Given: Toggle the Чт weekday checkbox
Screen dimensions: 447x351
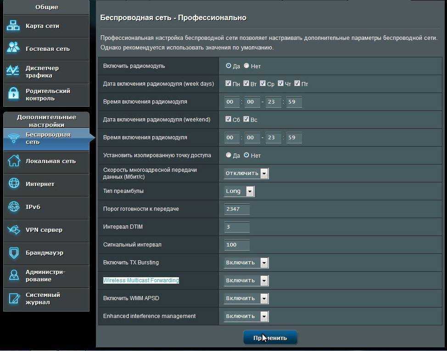Looking at the screenshot, I should [x=280, y=83].
